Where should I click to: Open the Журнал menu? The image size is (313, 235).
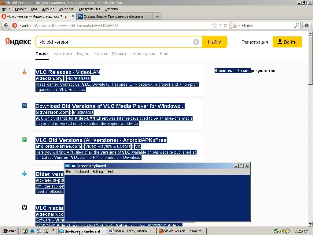click(x=48, y=9)
